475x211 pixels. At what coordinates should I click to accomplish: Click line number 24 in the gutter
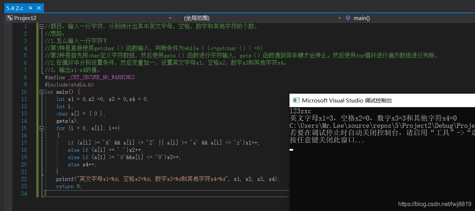coord(24,194)
